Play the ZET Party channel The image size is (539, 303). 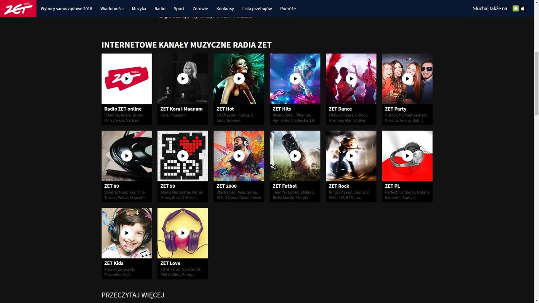click(x=407, y=79)
